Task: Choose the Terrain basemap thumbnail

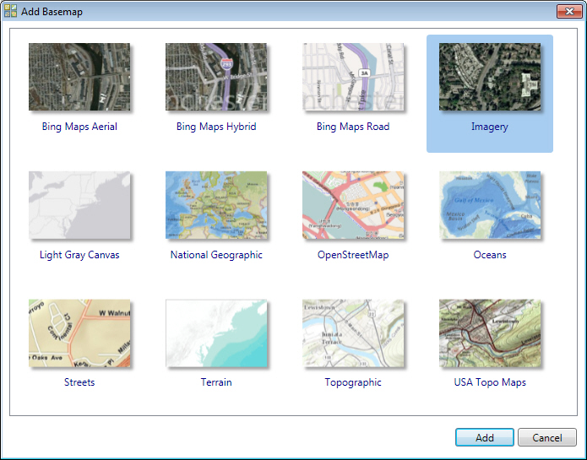Action: (216, 333)
